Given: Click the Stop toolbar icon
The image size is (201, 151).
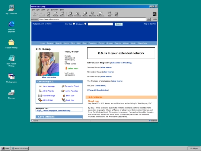Looking at the screenshot, I should [x=49, y=14].
